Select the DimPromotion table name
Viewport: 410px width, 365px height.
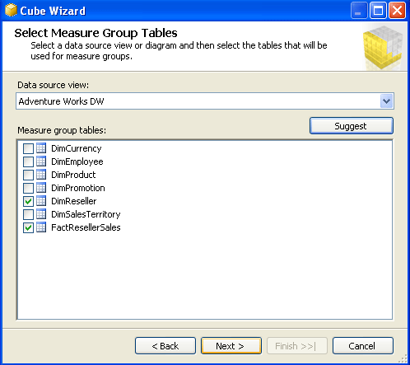click(78, 188)
